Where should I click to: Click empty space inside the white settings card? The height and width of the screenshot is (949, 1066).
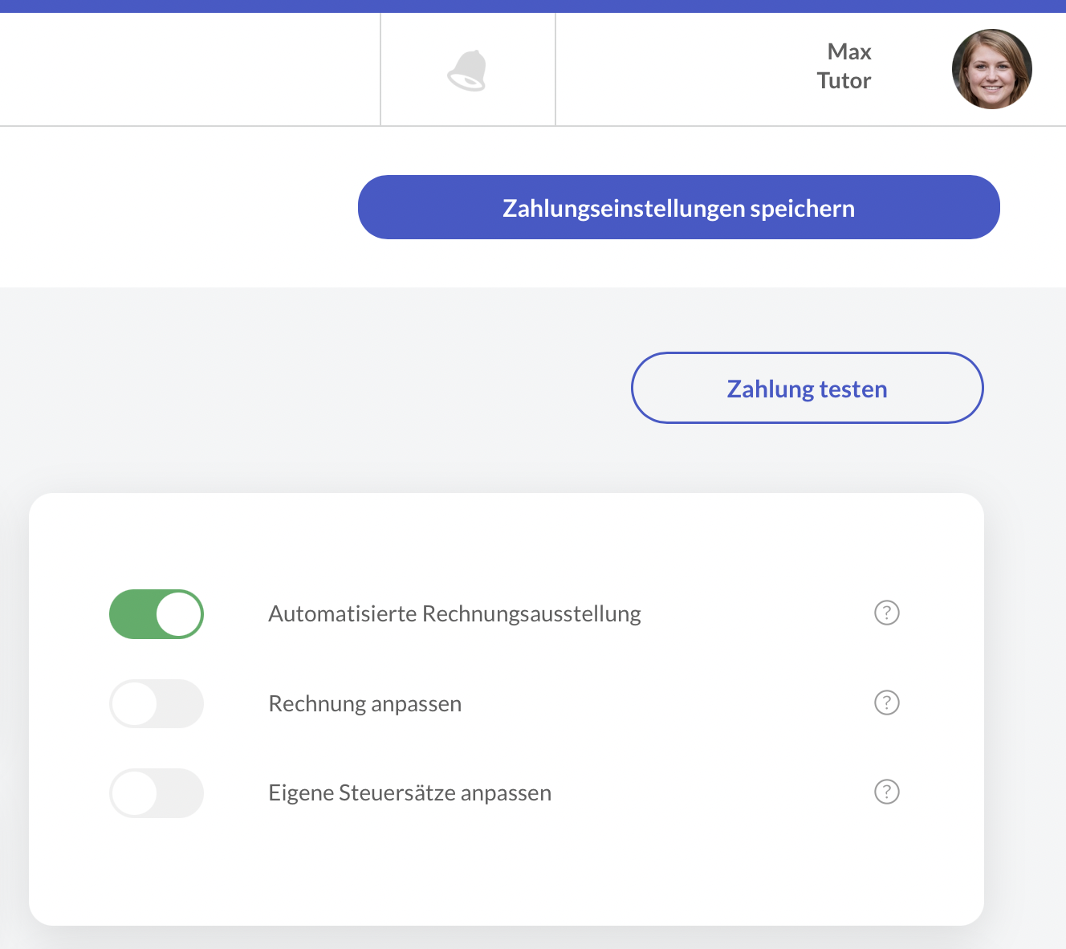click(506, 867)
